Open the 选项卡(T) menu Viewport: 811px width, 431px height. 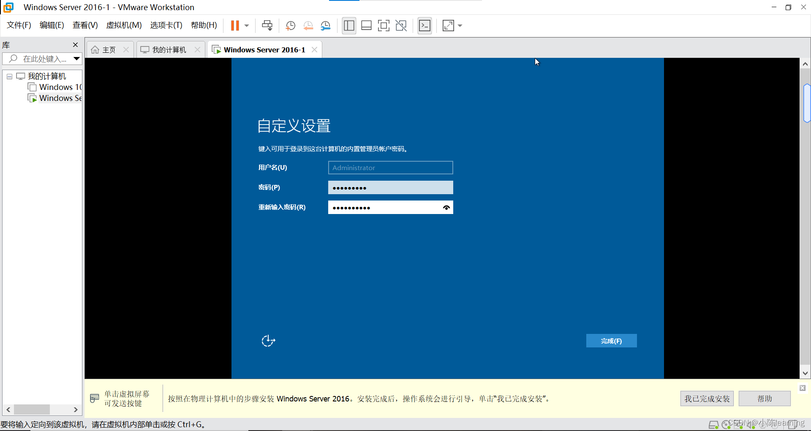166,25
